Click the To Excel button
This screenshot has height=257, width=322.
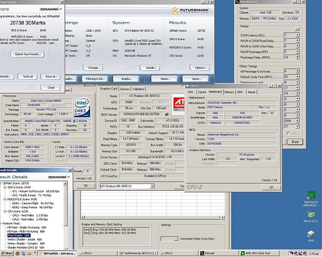coord(28,76)
